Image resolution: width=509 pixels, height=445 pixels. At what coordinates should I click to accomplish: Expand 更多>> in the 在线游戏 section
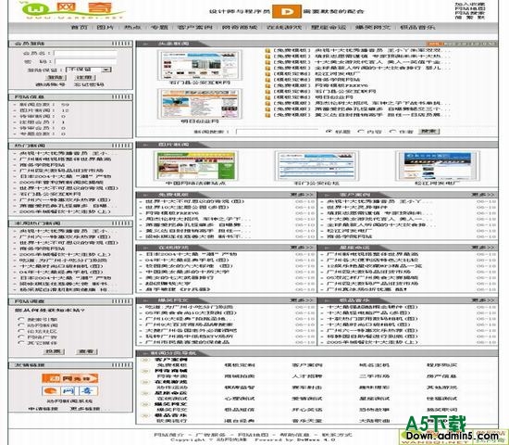[x=302, y=248]
